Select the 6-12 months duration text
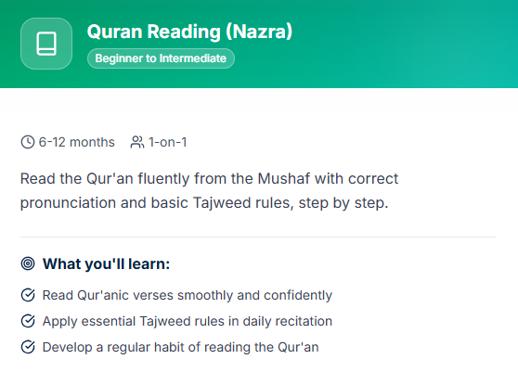This screenshot has width=518, height=372. (x=77, y=142)
